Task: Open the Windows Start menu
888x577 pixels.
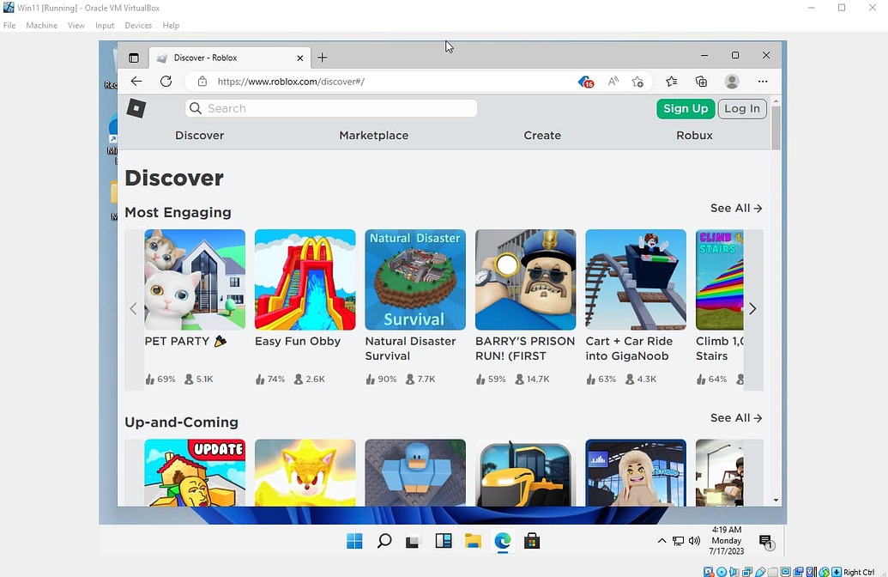Action: tap(354, 541)
